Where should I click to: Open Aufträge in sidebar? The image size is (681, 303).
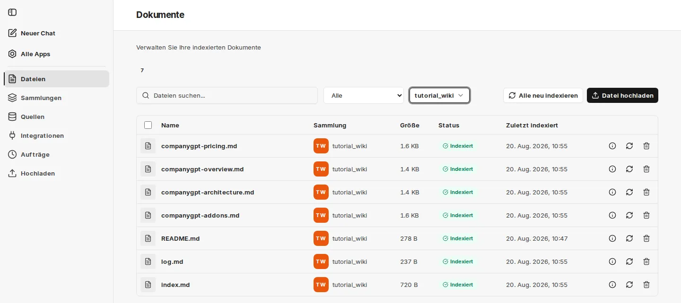(57, 154)
